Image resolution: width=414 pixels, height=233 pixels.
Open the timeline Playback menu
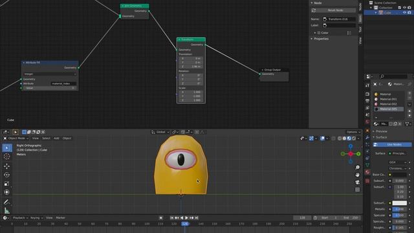(19, 217)
